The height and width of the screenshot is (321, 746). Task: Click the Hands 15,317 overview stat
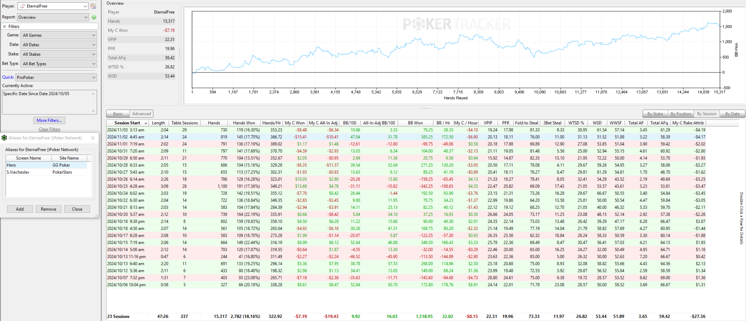point(141,21)
